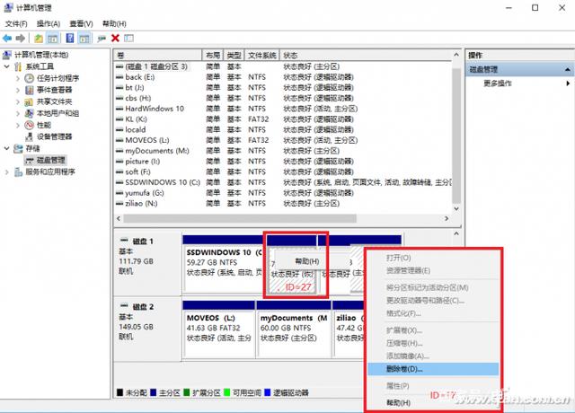Select the yumufa (G:) volume row
This screenshot has width=575, height=413.
point(283,193)
